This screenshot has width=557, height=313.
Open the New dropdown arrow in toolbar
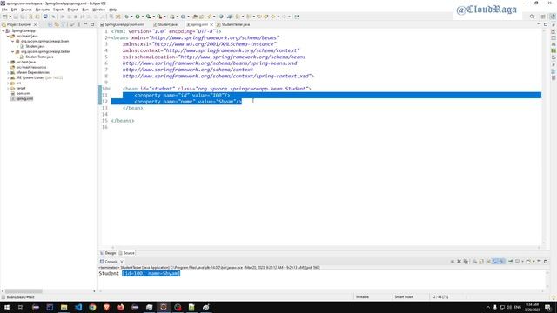coord(10,17)
